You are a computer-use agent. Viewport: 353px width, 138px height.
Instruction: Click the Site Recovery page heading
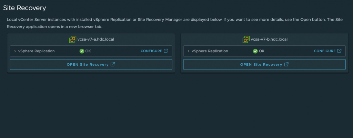(x=24, y=8)
